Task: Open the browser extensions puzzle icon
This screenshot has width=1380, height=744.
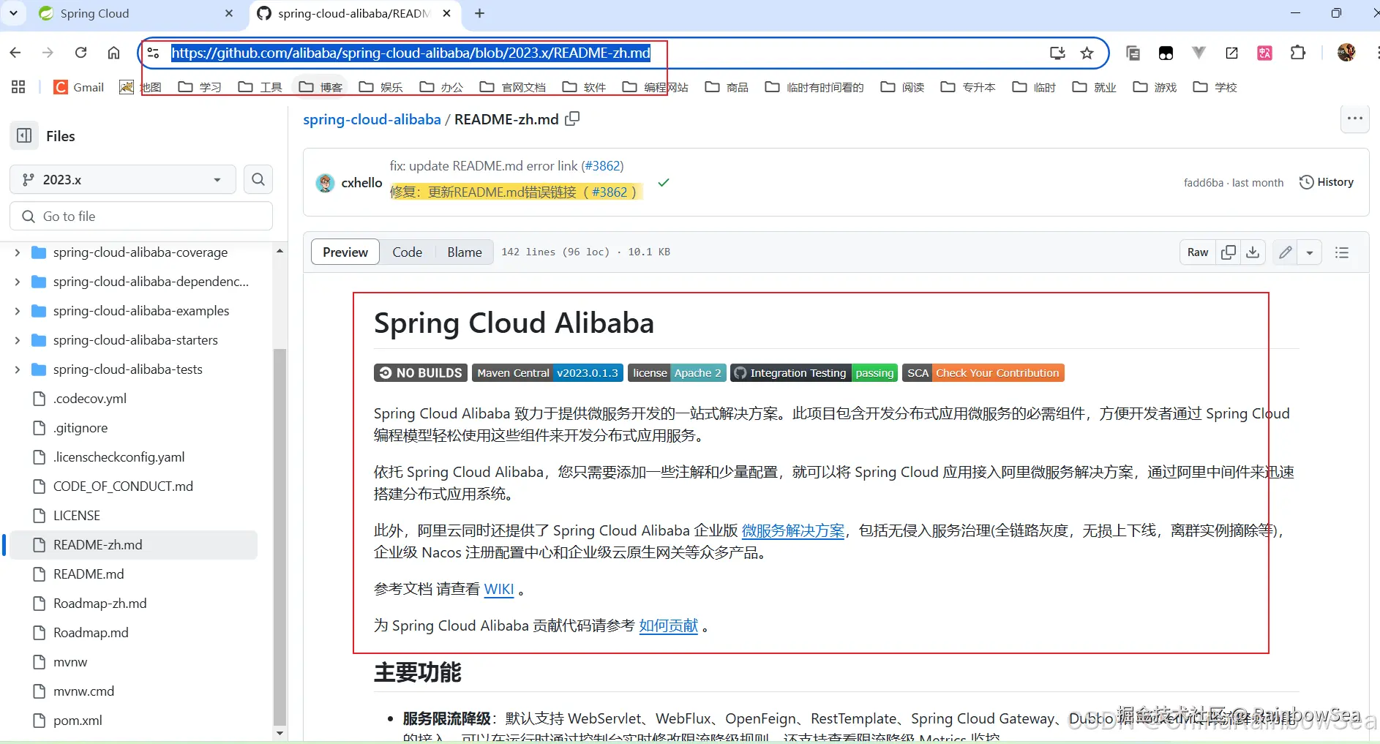Action: pos(1298,53)
